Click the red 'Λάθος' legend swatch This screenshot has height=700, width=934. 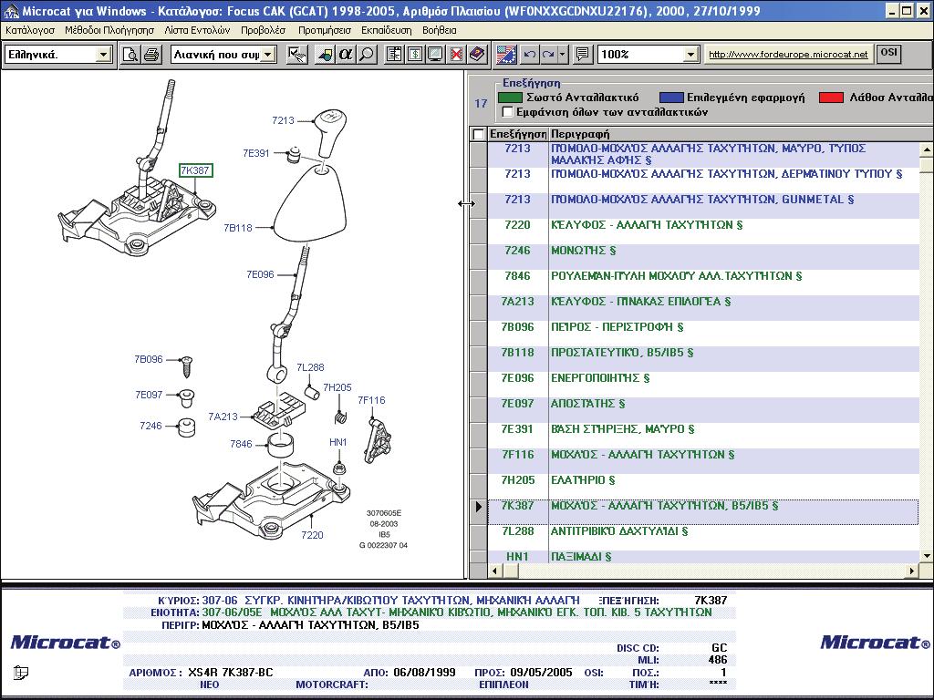831,98
